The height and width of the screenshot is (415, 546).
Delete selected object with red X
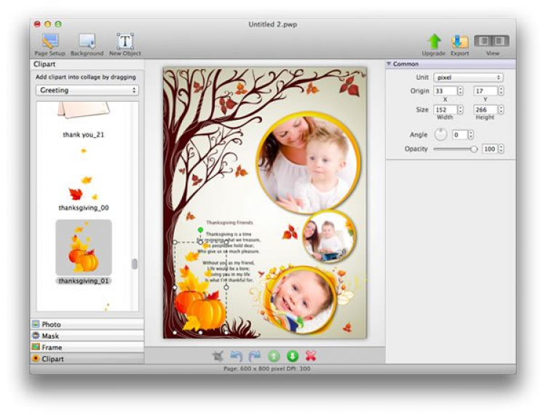tap(312, 356)
